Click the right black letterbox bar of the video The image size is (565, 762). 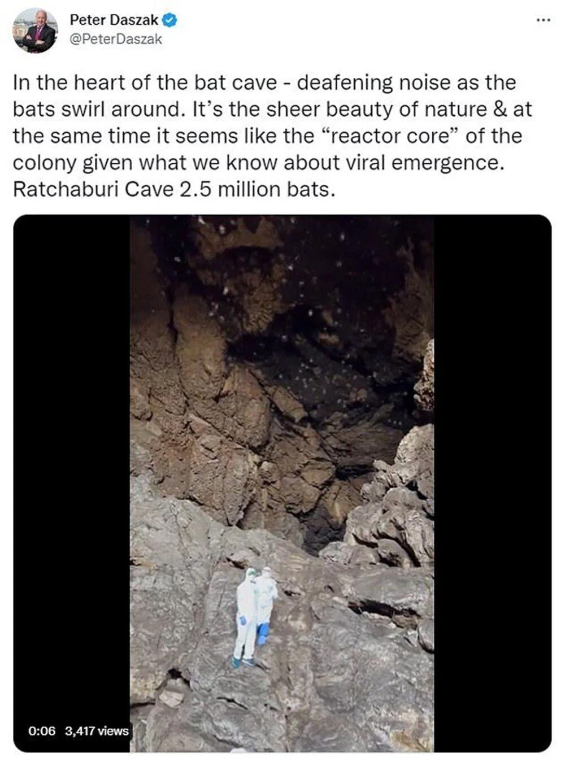(493, 483)
